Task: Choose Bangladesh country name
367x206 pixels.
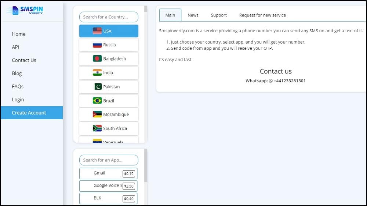Action: [115, 59]
